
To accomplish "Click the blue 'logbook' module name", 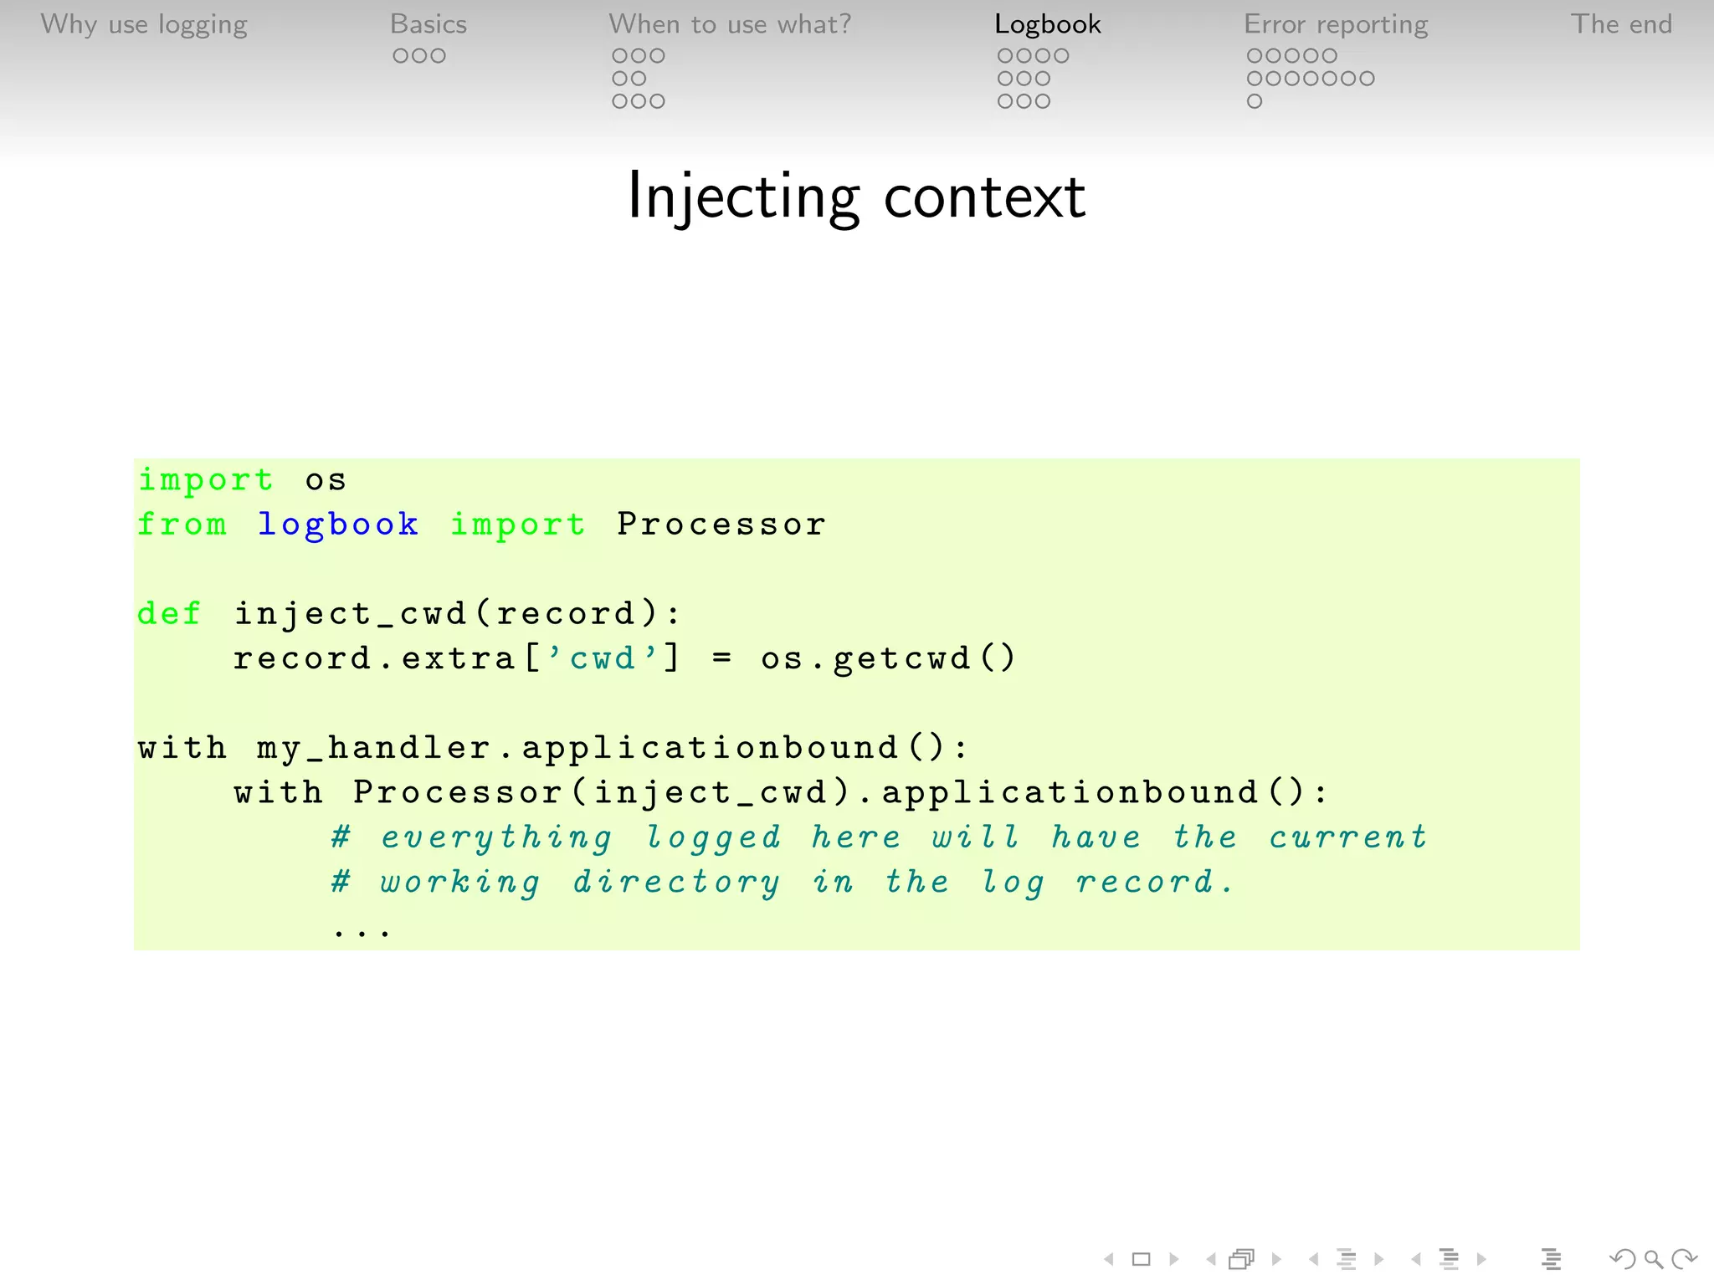I will pos(338,525).
